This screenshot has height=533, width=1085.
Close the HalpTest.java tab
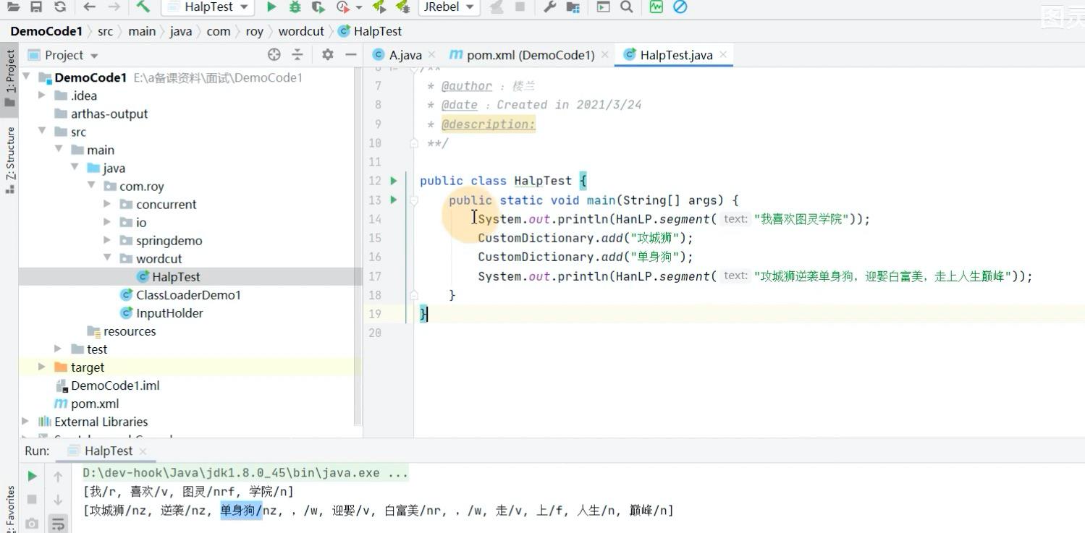[x=722, y=55]
